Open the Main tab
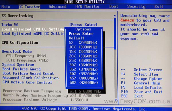 [6, 7]
